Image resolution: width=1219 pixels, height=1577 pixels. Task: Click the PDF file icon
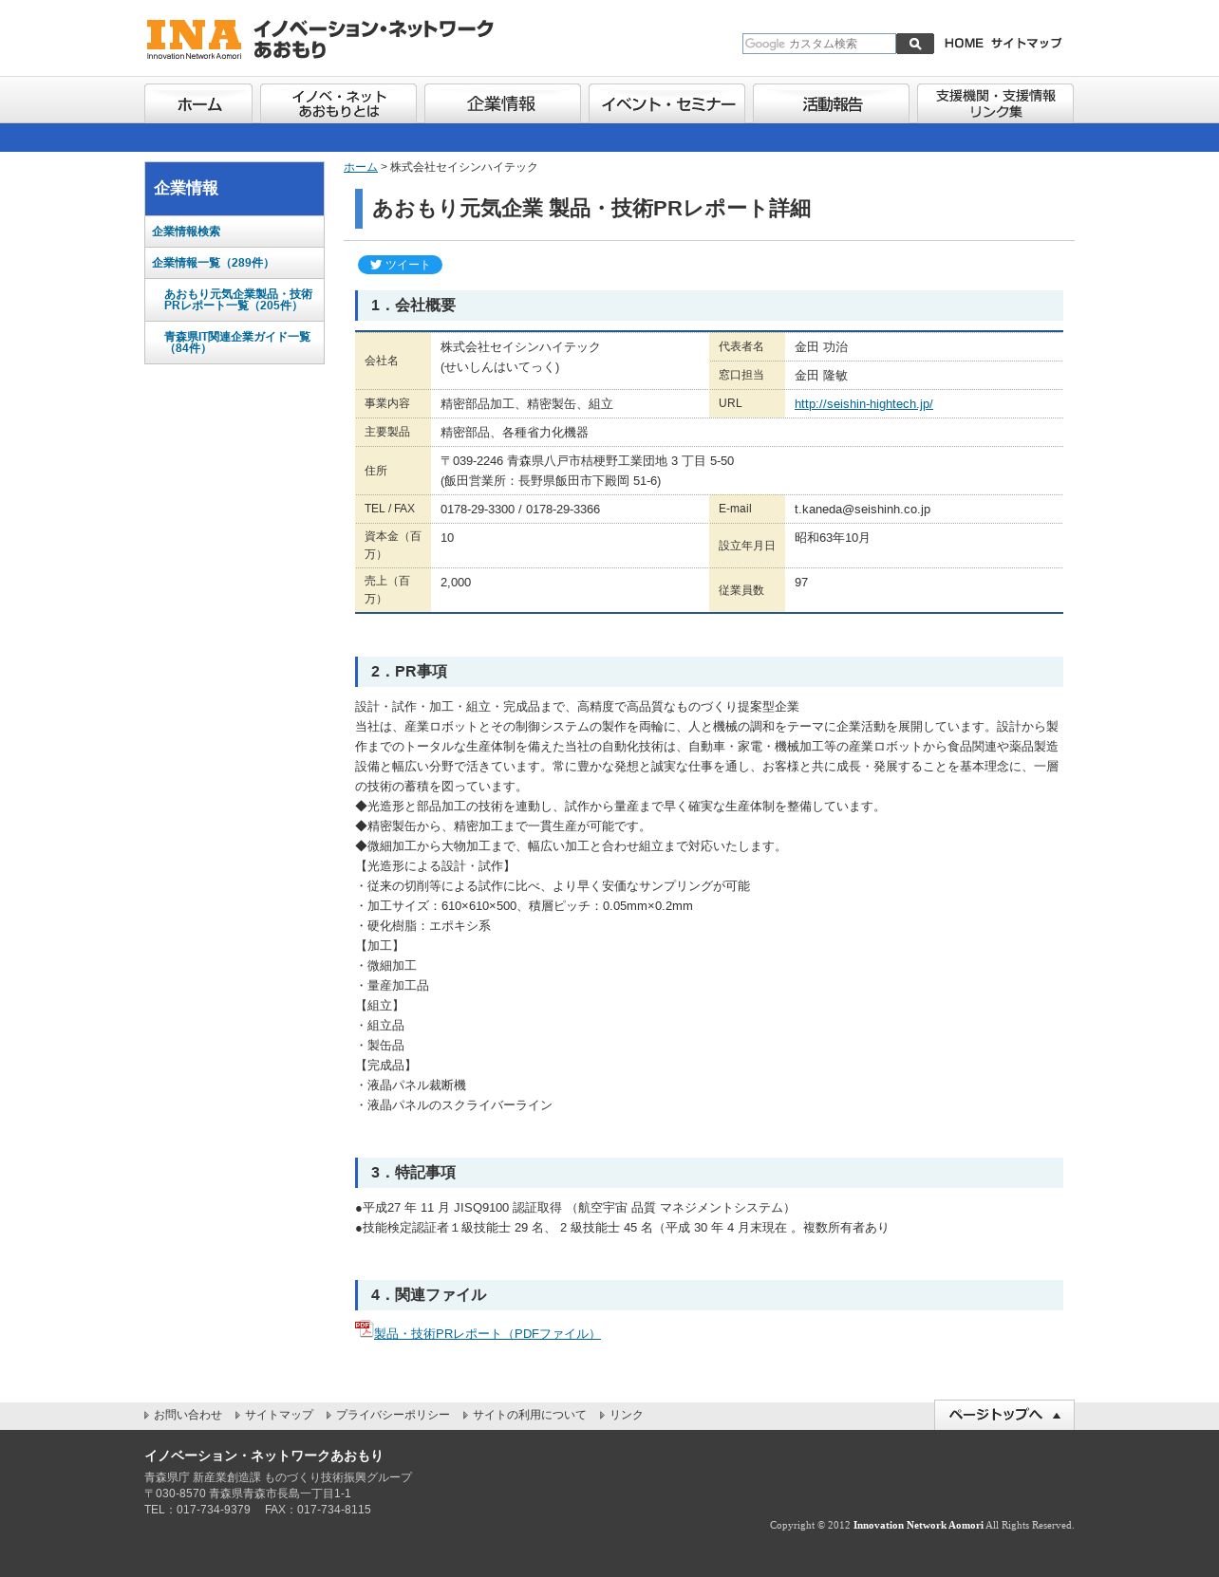[364, 1330]
